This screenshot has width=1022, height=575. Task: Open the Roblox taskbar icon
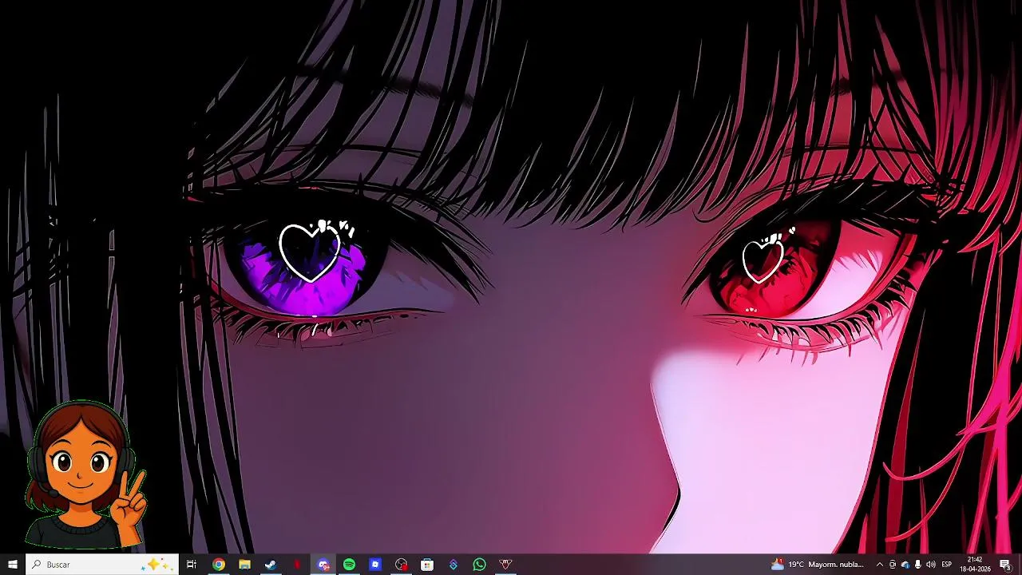[x=375, y=565]
